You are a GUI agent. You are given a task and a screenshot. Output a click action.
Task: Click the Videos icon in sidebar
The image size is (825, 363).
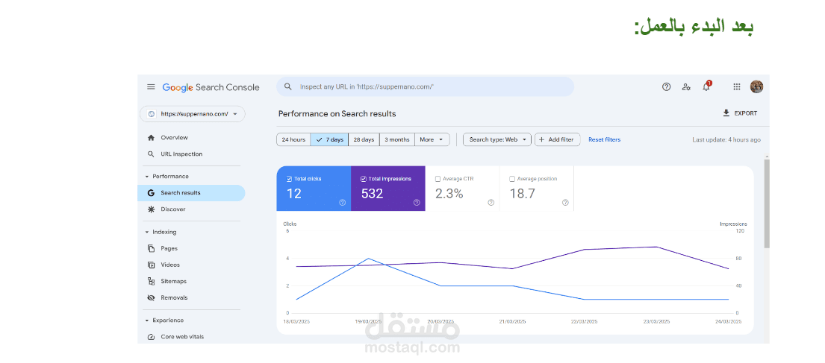(151, 265)
